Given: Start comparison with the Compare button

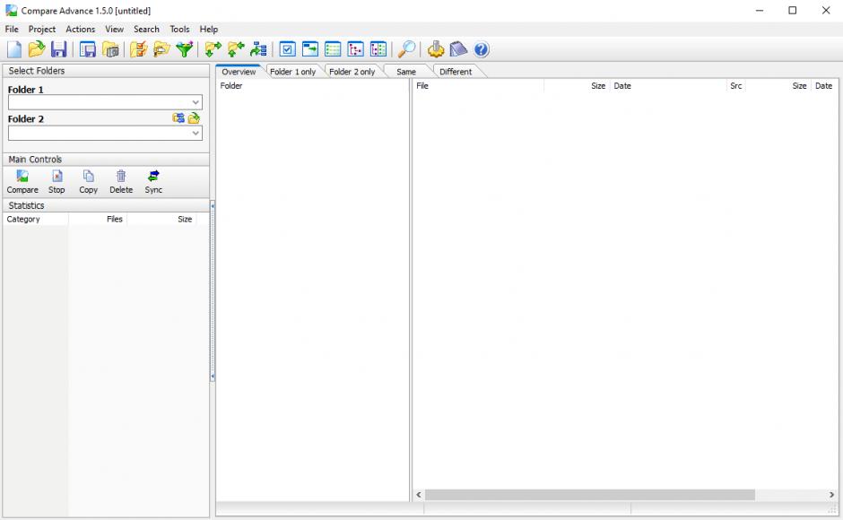Looking at the screenshot, I should pos(22,182).
